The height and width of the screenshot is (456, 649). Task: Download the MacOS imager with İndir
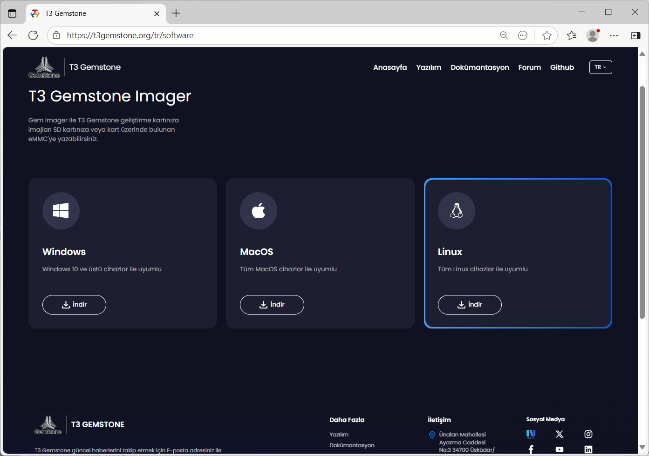(x=272, y=305)
